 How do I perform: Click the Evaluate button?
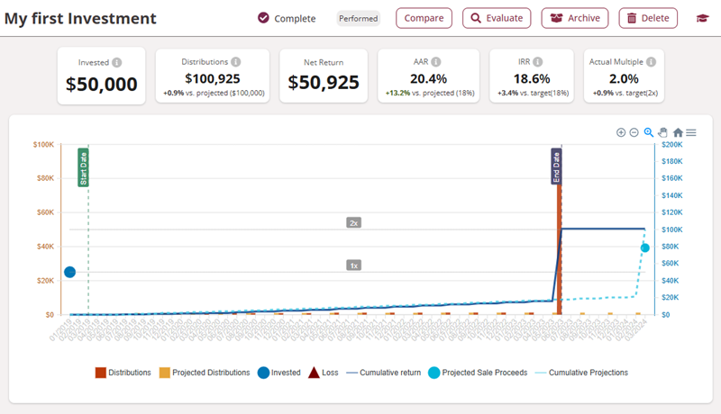pos(497,18)
